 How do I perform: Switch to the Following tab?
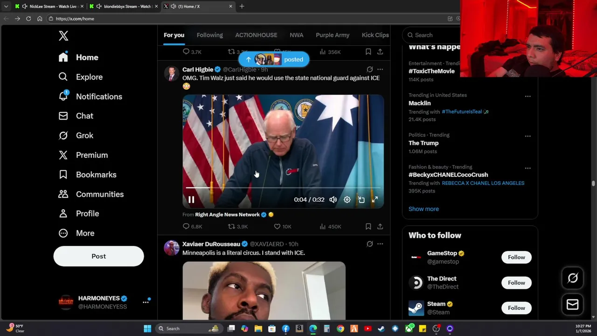click(210, 35)
